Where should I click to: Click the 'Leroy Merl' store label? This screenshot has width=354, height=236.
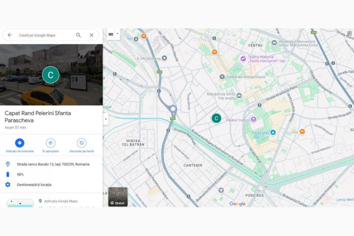tap(345, 199)
